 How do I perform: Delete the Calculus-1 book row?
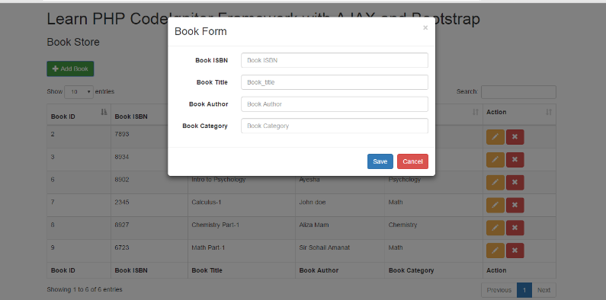[515, 206]
